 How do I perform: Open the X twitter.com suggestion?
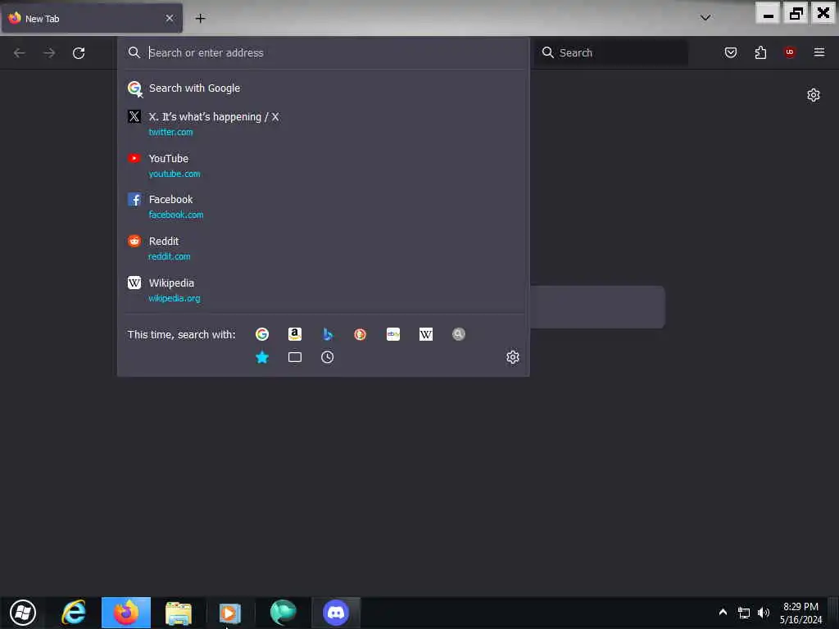coord(323,124)
